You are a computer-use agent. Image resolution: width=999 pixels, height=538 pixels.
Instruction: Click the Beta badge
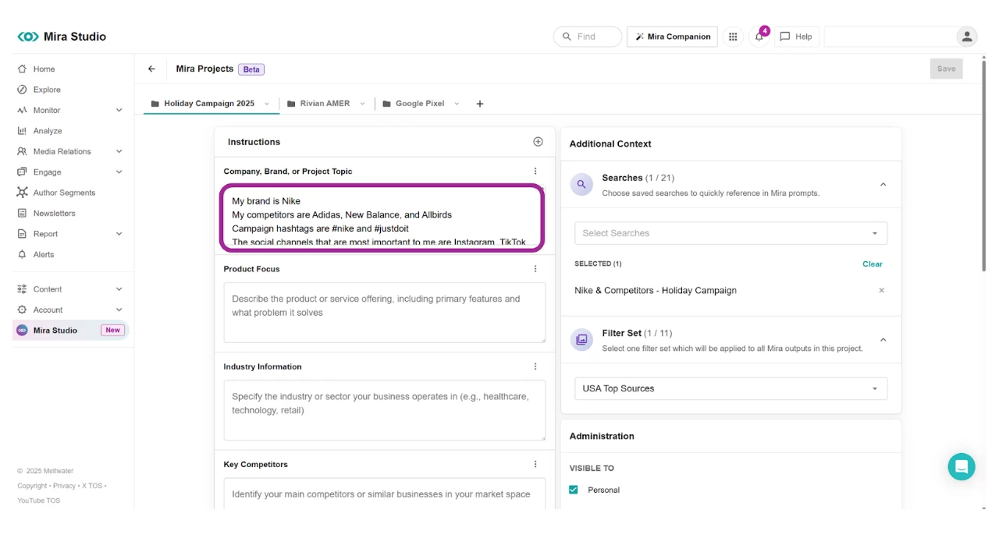251,69
